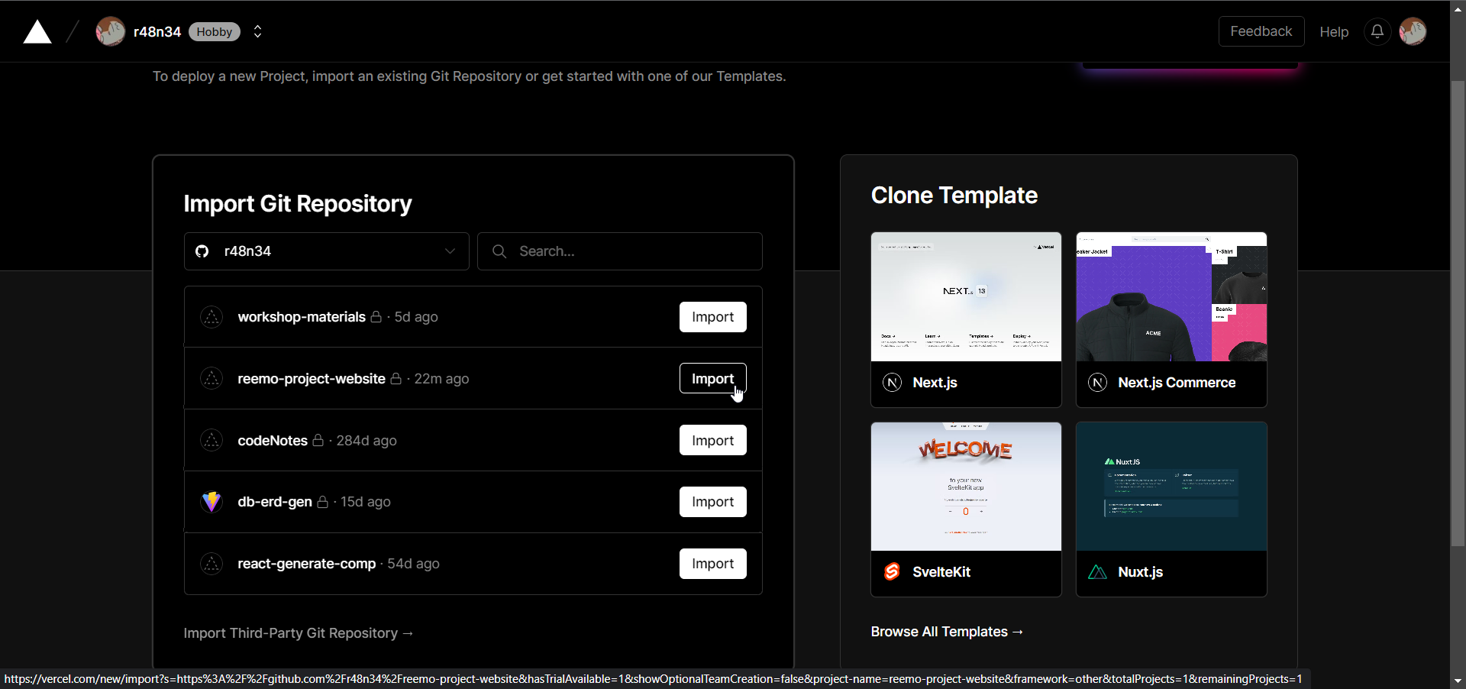Select the react-generate-comp repository name
This screenshot has height=689, width=1466.
click(x=307, y=564)
